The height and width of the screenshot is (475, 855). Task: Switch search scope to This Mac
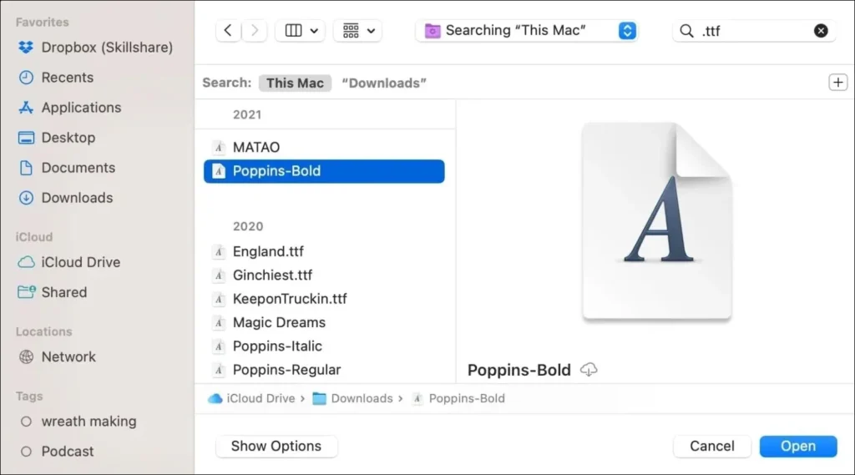[295, 83]
